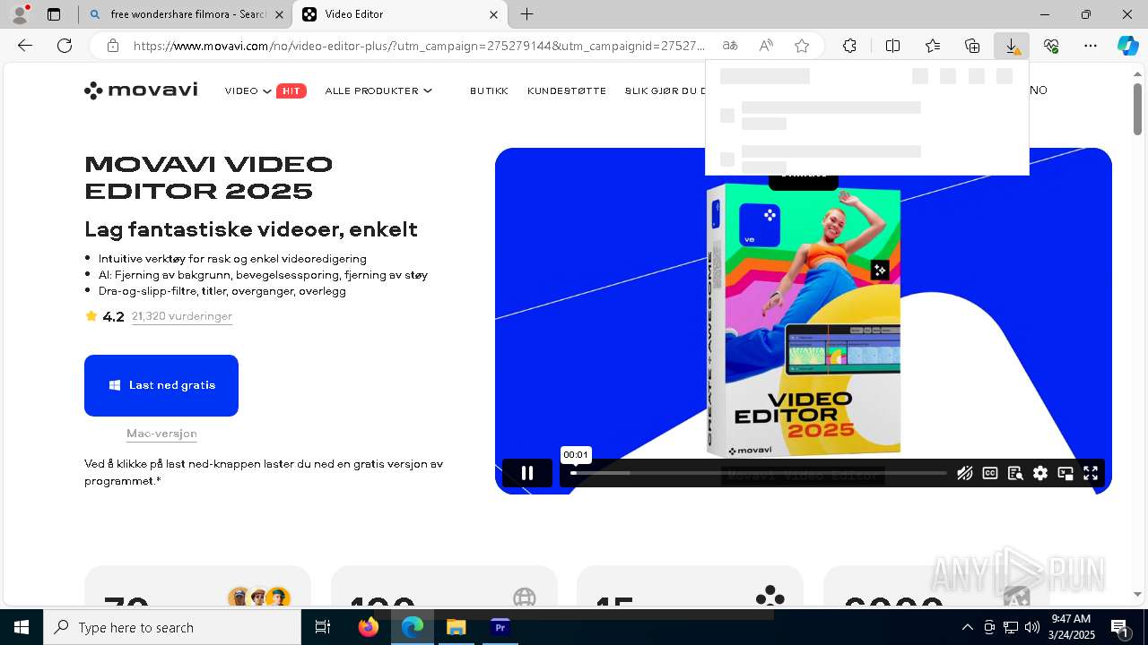Screen dimensions: 1148x645
Task: Enter fullscreen on the video player
Action: click(x=1091, y=473)
